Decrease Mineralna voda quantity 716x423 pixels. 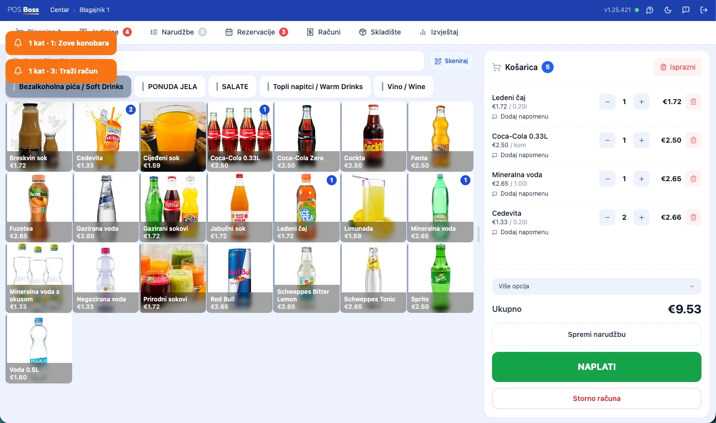tap(607, 179)
